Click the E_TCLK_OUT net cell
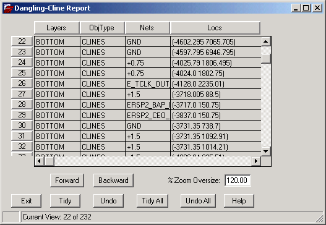 coord(148,83)
